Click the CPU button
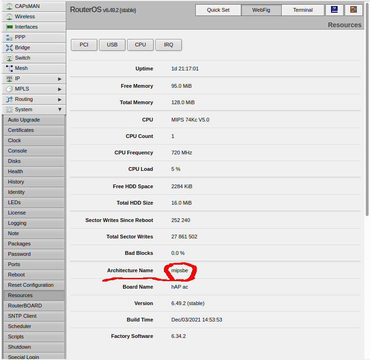The image size is (370, 360). point(140,45)
